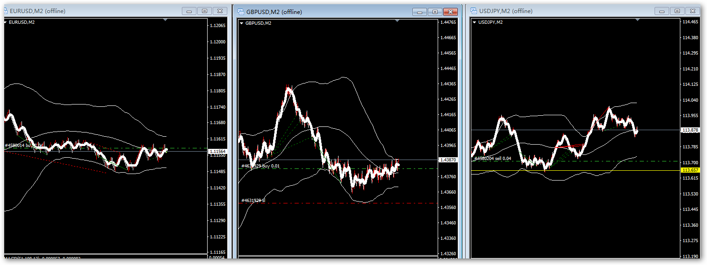Screen dimensions: 707x265
Task: Click the GBPUSD window chart icon
Action: (x=241, y=12)
